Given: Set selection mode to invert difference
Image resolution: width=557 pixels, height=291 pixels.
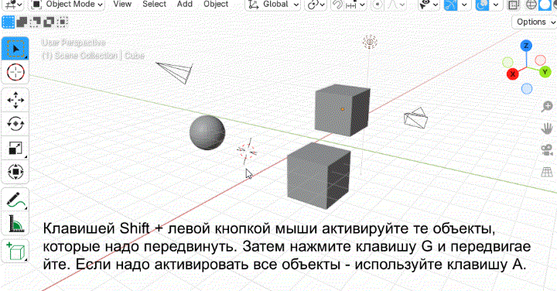Looking at the screenshot, I should pos(49,22).
